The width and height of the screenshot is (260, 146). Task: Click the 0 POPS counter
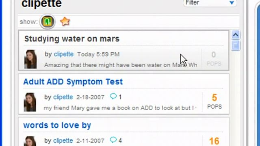214,58
